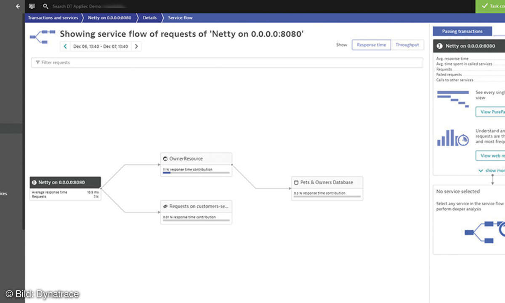The image size is (505, 303).
Task: Click the View PurePaths button
Action: click(491, 112)
